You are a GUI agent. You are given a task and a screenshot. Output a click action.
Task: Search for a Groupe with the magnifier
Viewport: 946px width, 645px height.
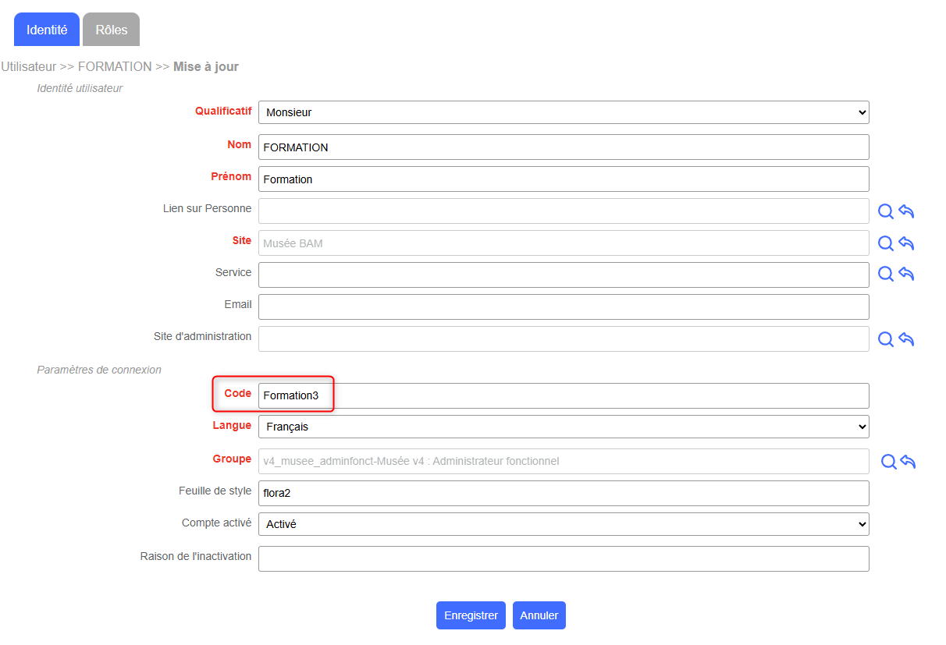(x=888, y=462)
